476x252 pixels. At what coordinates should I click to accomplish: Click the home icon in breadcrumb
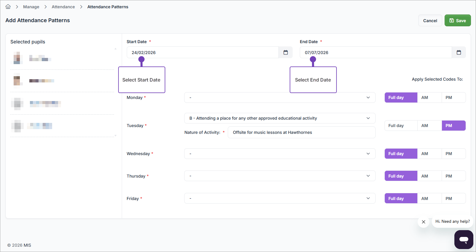[8, 7]
